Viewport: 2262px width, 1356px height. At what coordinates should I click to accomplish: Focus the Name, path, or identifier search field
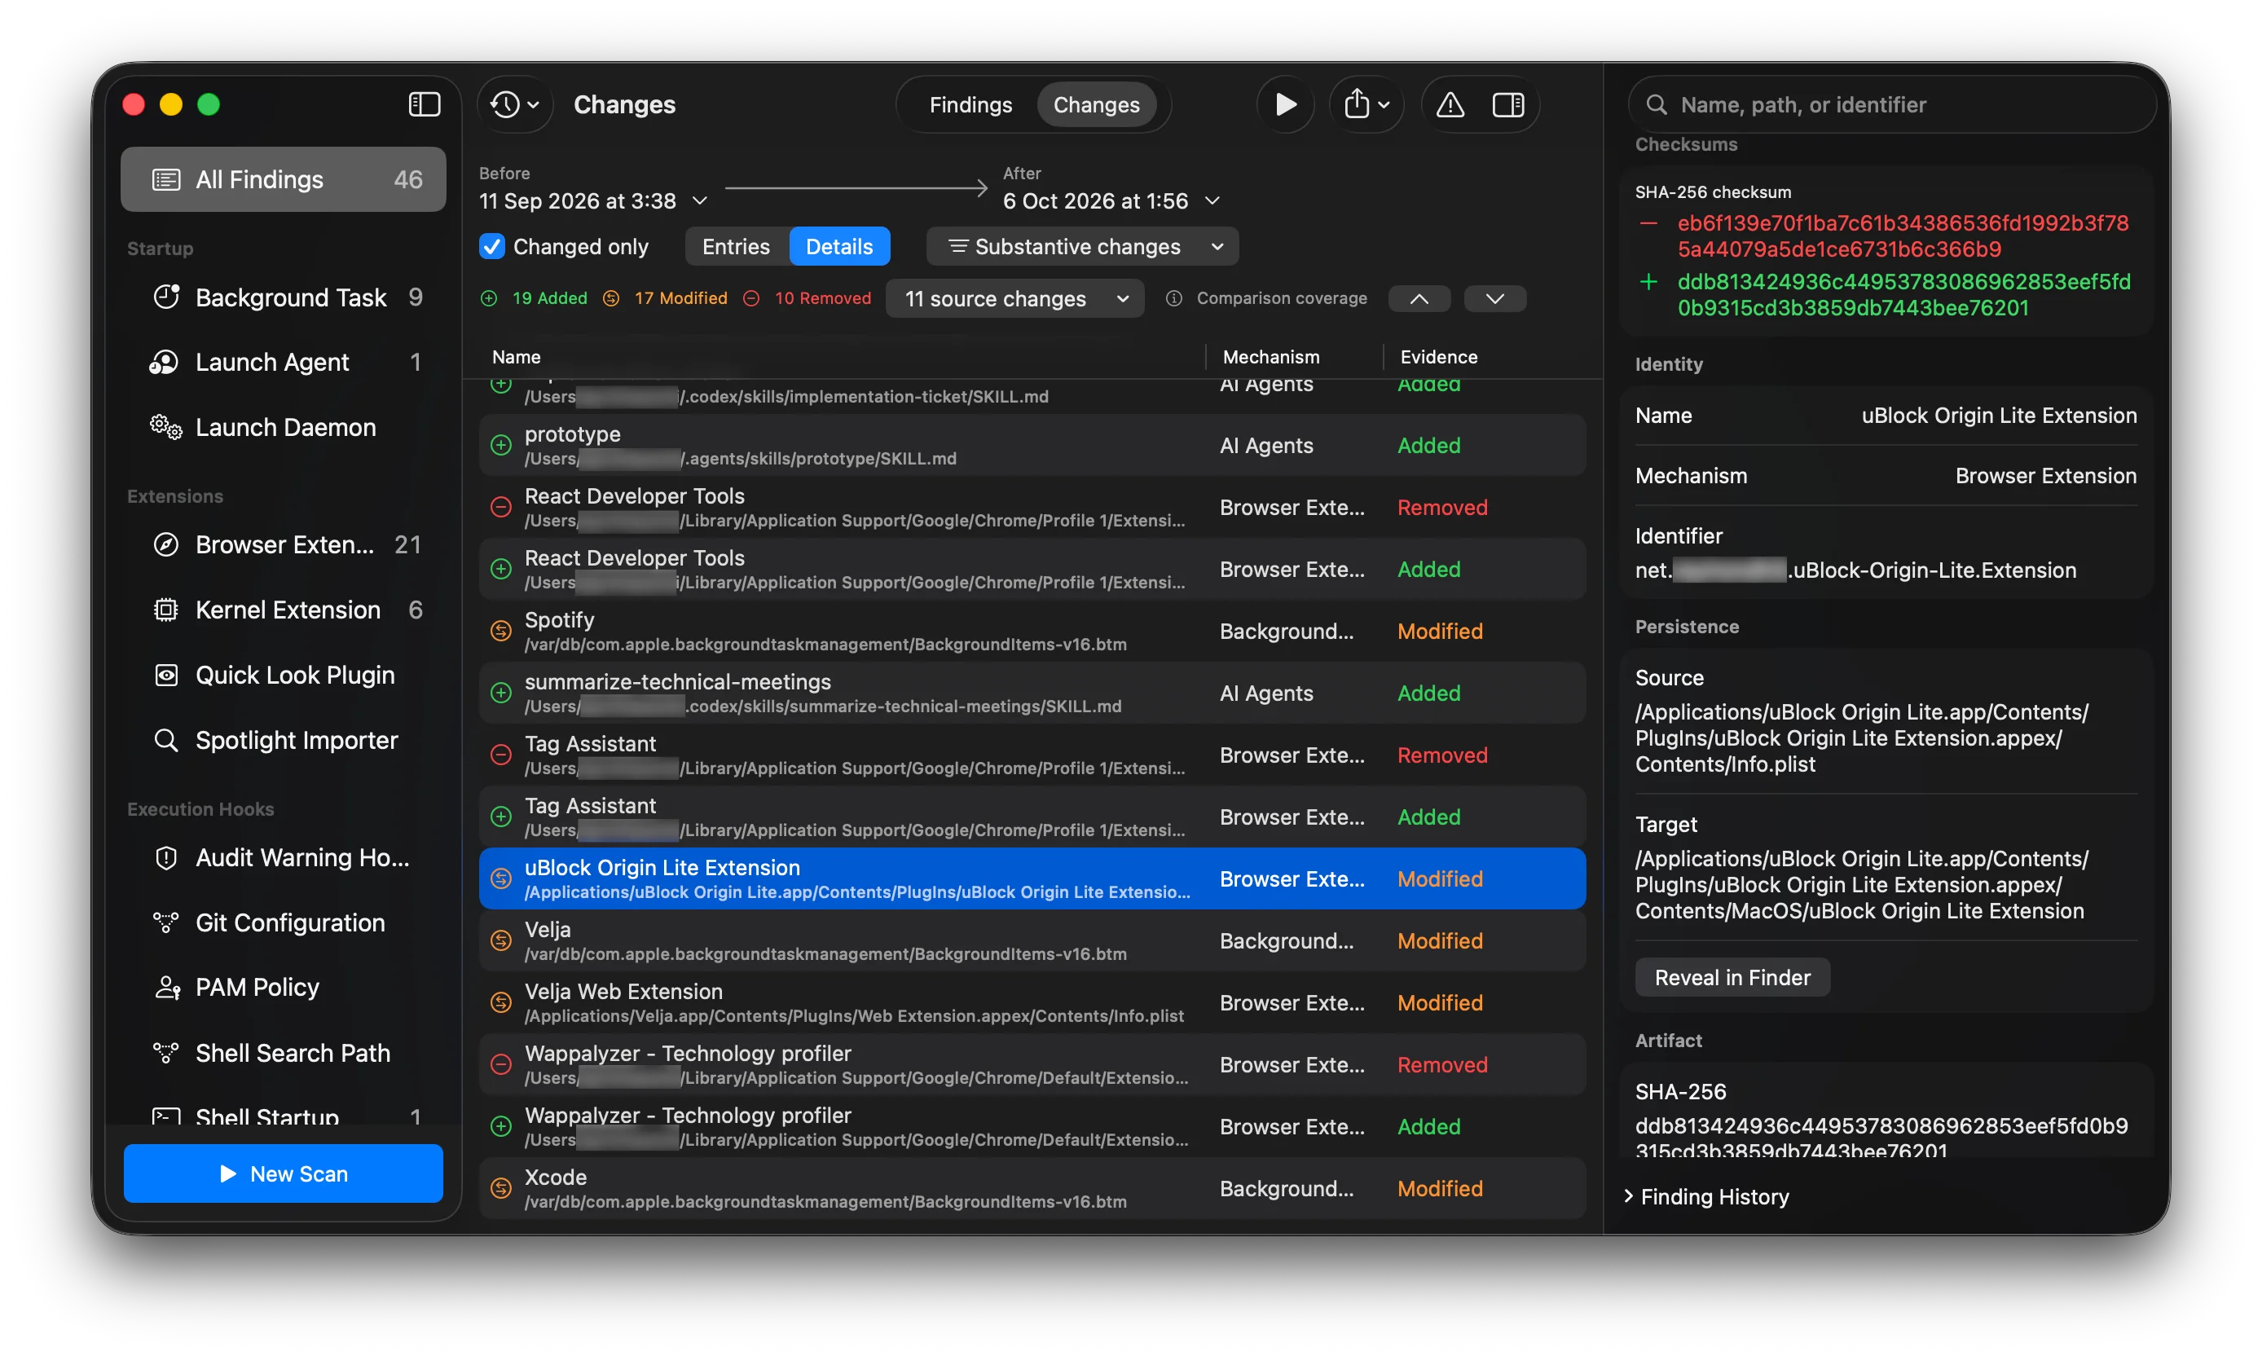coord(1892,104)
